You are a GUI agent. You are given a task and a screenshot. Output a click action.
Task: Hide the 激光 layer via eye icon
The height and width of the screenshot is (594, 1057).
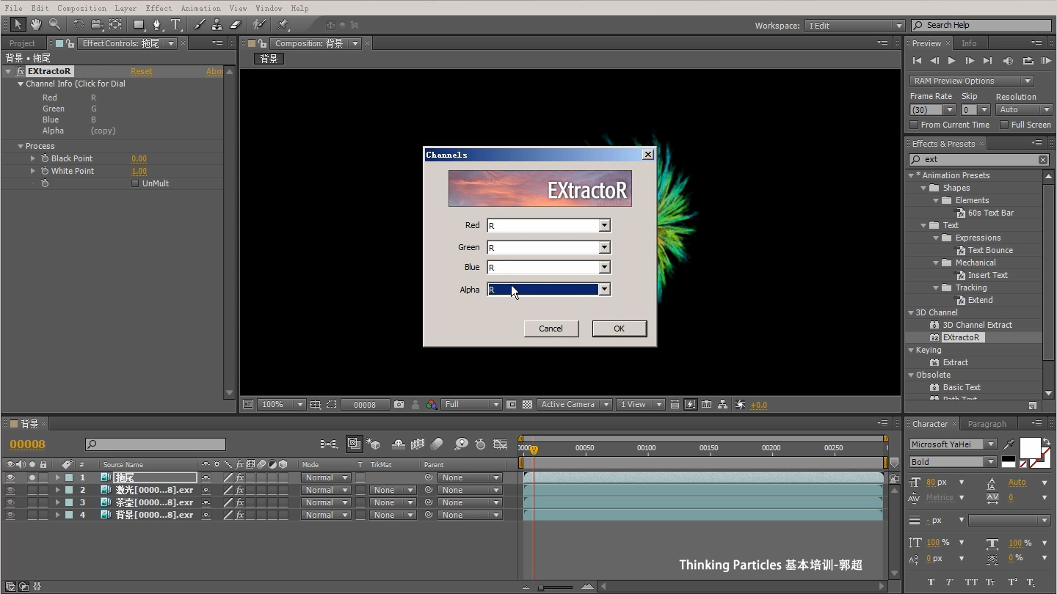click(10, 490)
